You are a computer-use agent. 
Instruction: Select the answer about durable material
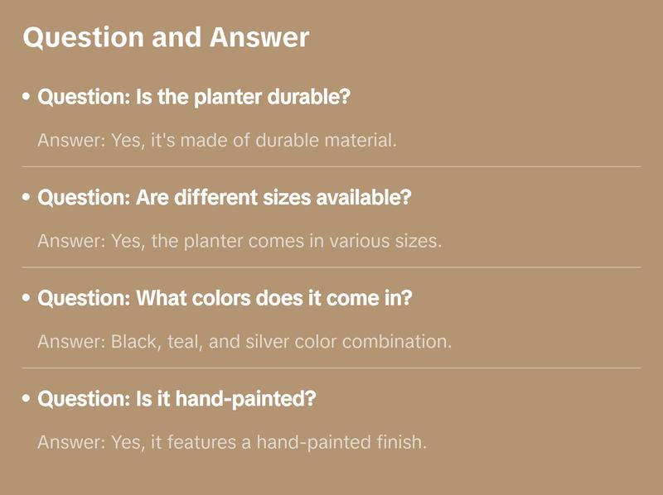(x=217, y=140)
